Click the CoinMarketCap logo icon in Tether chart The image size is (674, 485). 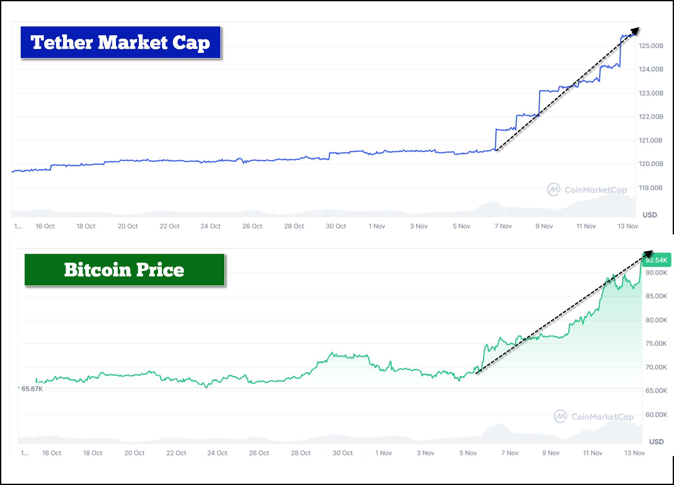[x=553, y=189]
